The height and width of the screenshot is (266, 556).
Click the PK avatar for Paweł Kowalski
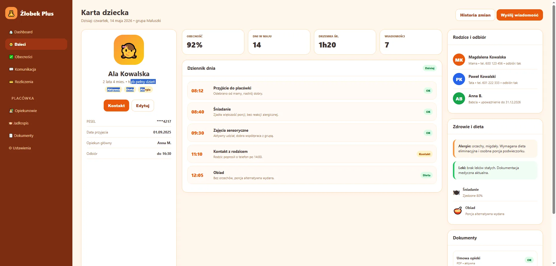[x=459, y=79]
